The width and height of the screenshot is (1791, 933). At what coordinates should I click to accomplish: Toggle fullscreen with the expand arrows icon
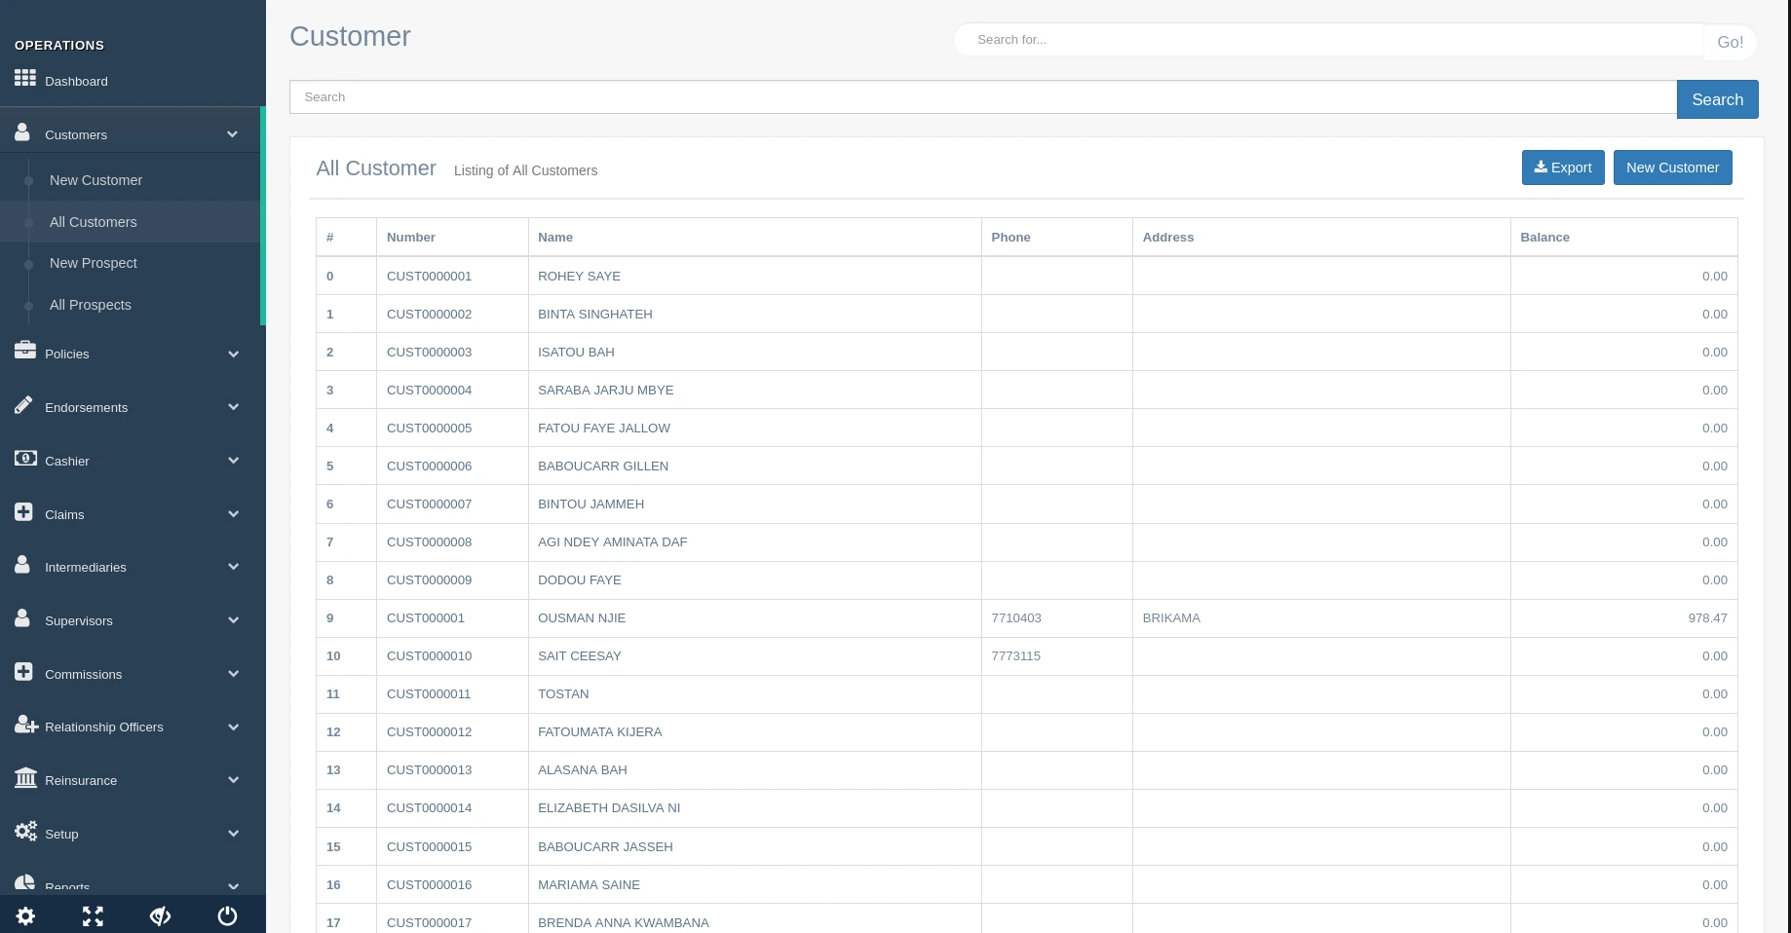93,916
